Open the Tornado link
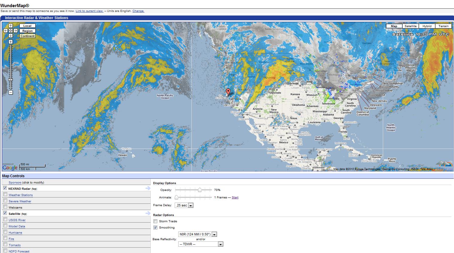The width and height of the screenshot is (454, 253). coord(15,245)
